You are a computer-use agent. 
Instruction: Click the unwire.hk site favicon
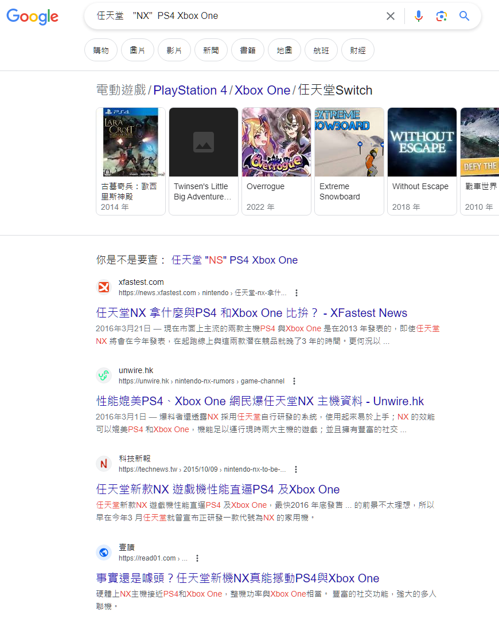coord(104,375)
